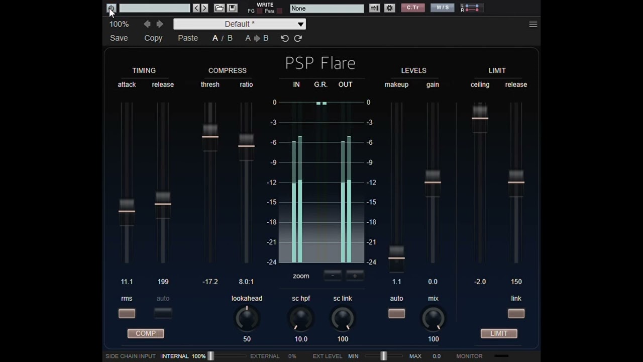Click the ceiling slider handle

480,119
